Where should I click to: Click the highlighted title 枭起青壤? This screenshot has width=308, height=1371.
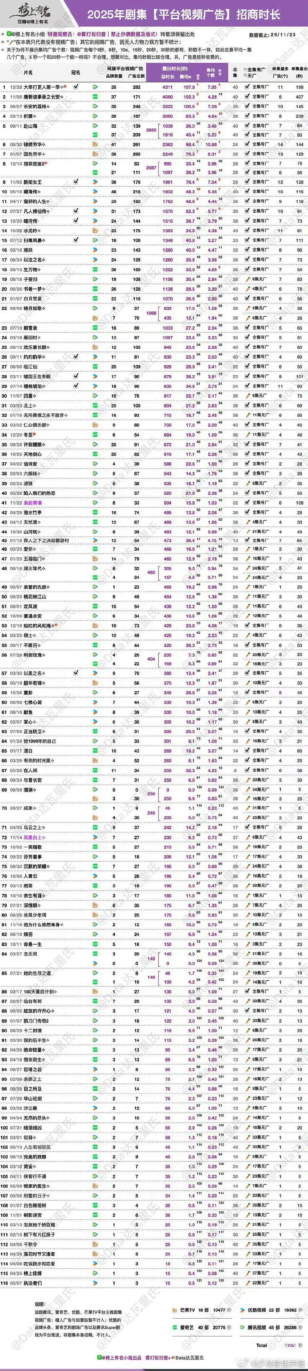click(32, 502)
